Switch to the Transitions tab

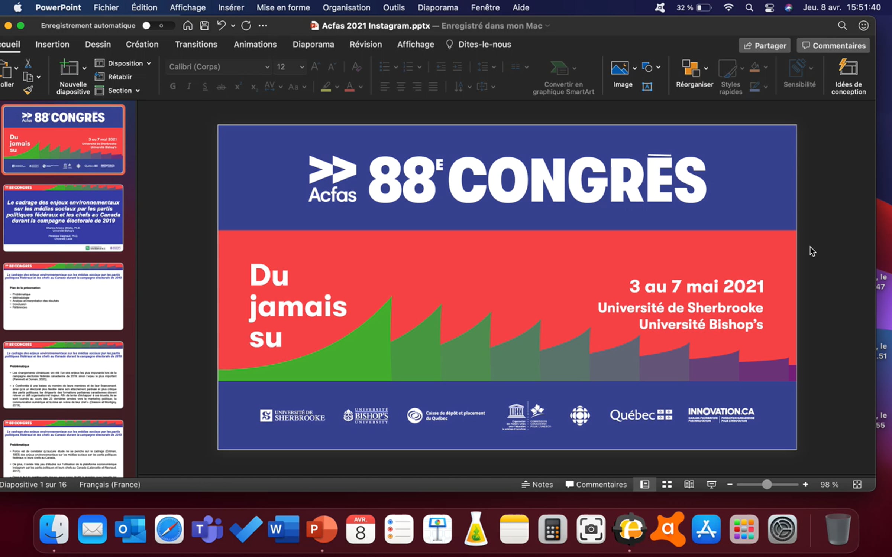click(x=196, y=44)
